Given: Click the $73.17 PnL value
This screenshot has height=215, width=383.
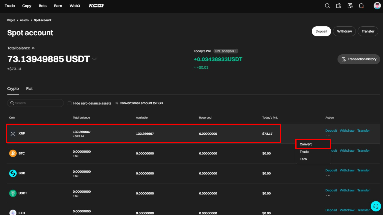Looking at the screenshot, I should (268, 133).
